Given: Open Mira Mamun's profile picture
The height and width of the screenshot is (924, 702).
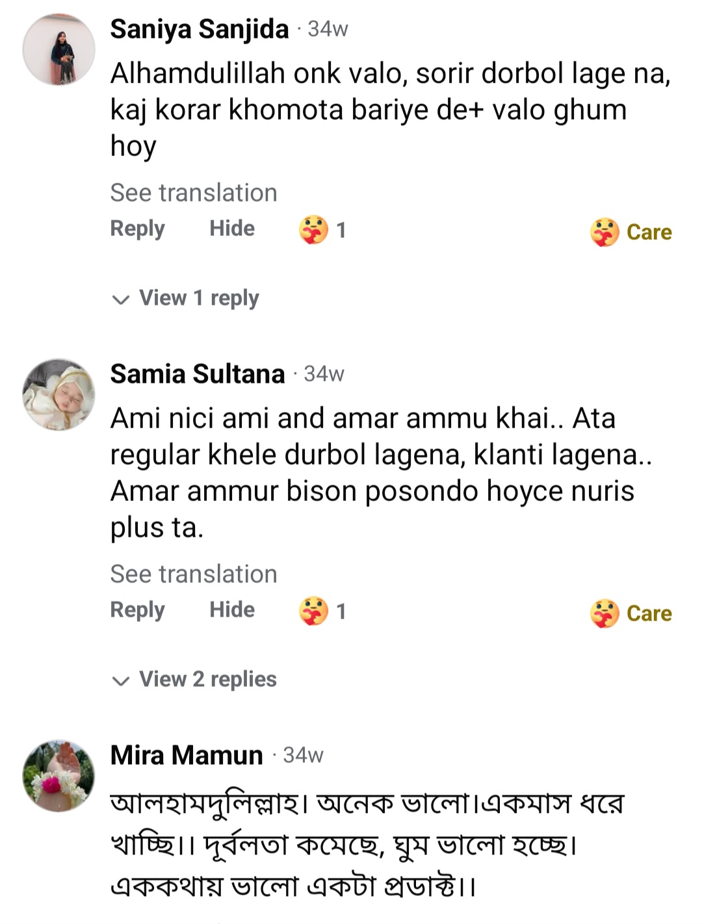Looking at the screenshot, I should point(58,775).
